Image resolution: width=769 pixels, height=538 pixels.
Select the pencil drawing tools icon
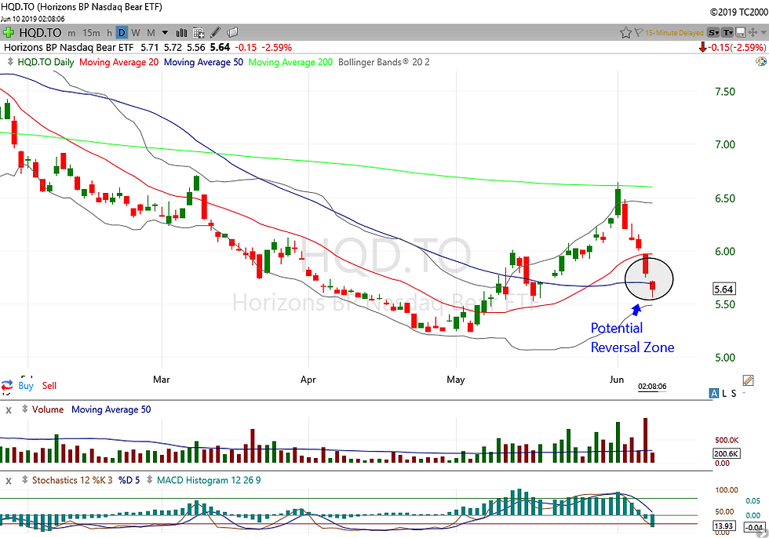(x=215, y=33)
